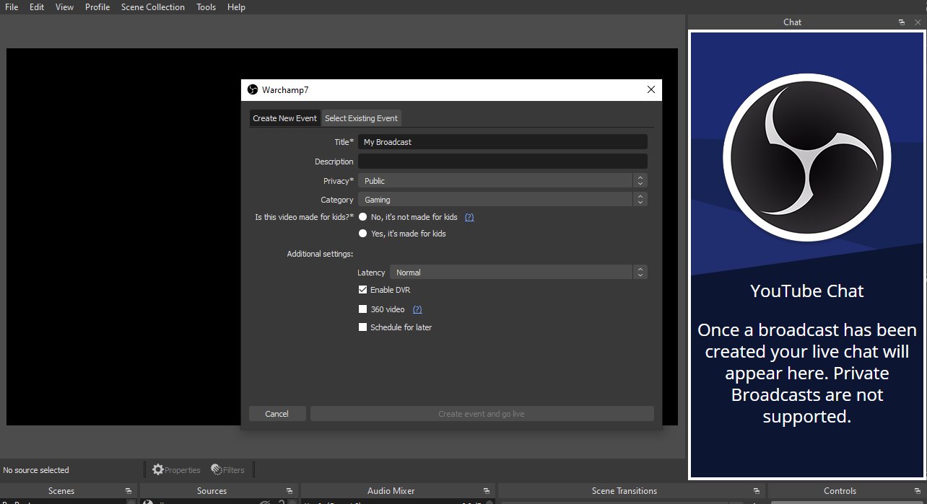Click the large OBS logo in Chat panel
Screen dimensions: 927x504
(x=806, y=156)
